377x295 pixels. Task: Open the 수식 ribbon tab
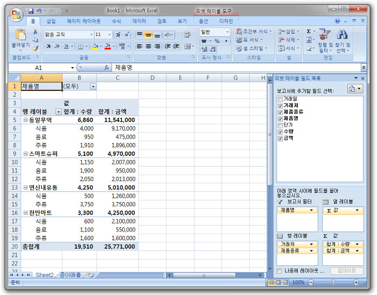pos(116,21)
